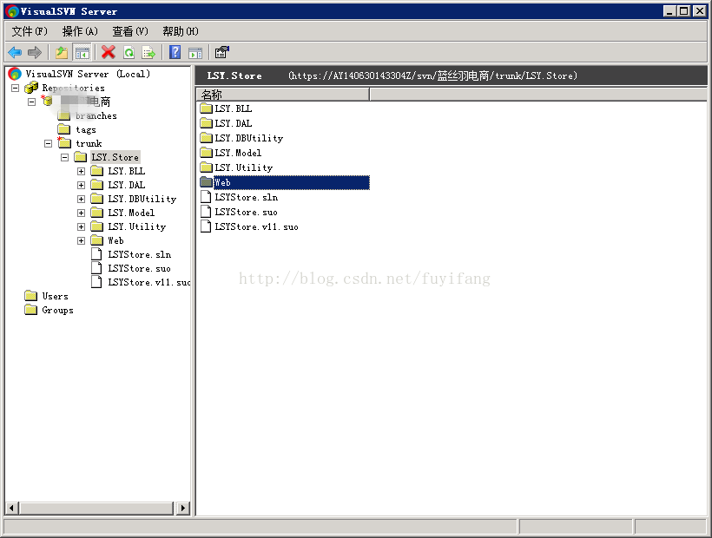Select LSY.DAL folder in right list
712x538 pixels.
(x=226, y=123)
